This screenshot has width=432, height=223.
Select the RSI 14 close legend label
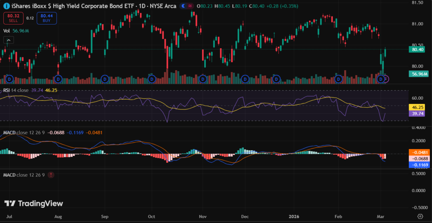point(20,90)
